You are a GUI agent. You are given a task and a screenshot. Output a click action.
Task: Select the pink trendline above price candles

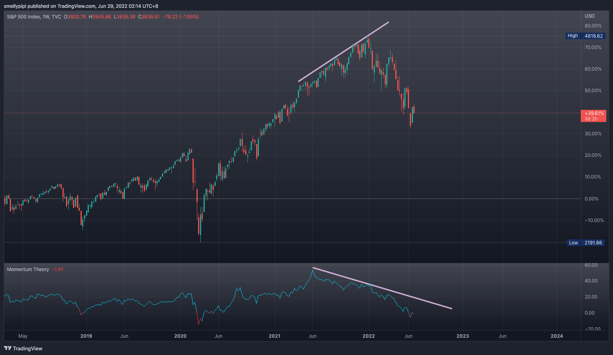click(343, 52)
